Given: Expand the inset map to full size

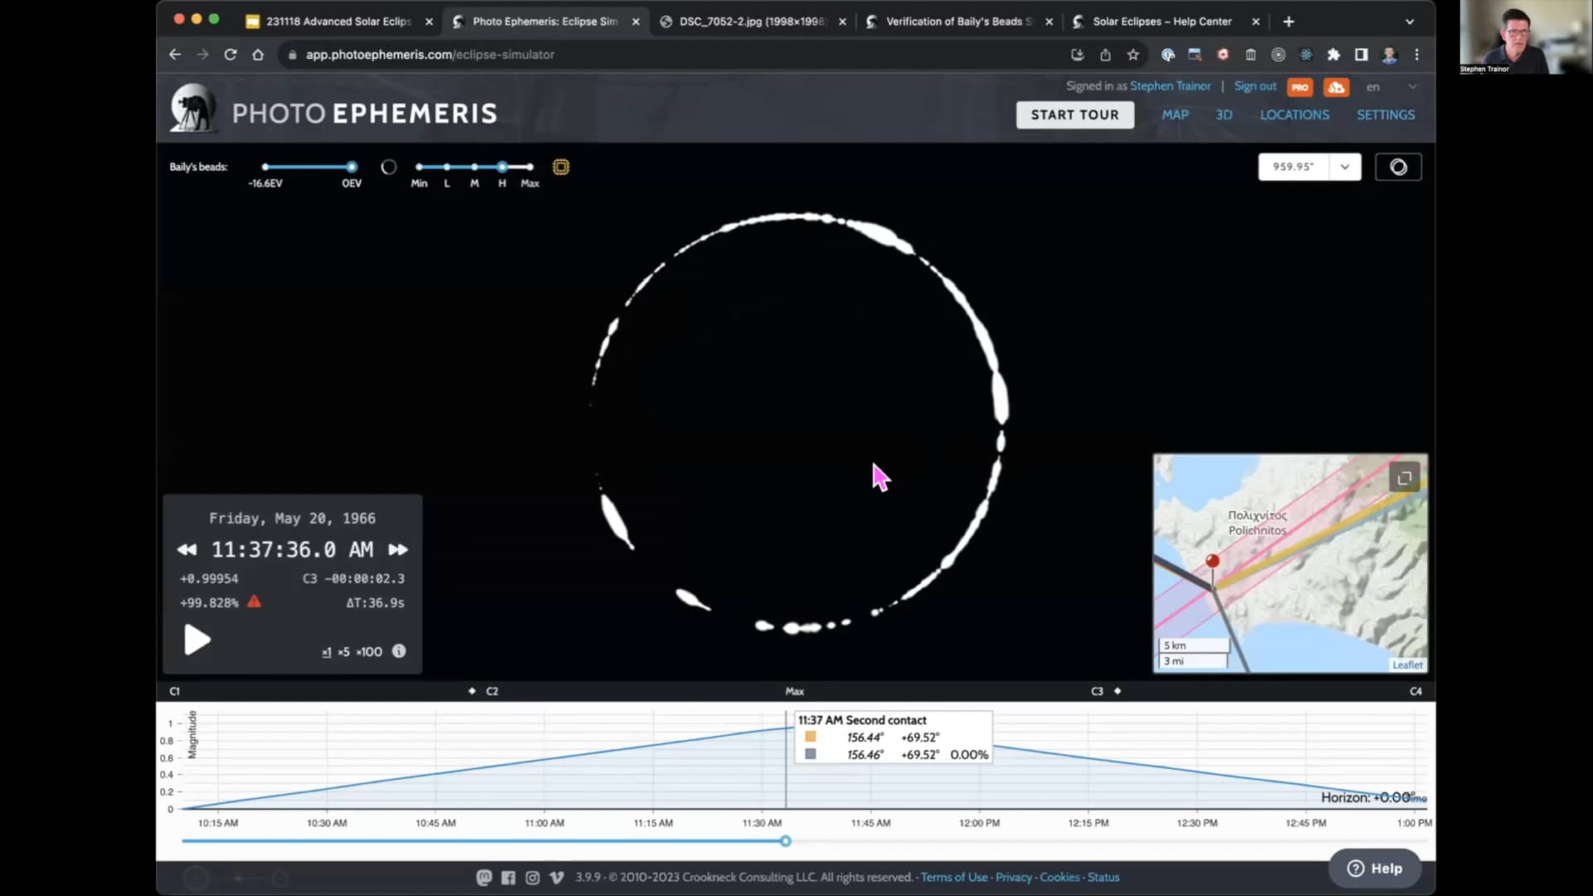Looking at the screenshot, I should click(x=1404, y=477).
